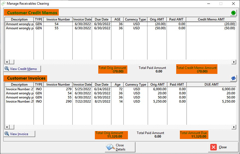This screenshot has height=154, width=240.
Task: Click the Close Details button
Action: tap(120, 147)
